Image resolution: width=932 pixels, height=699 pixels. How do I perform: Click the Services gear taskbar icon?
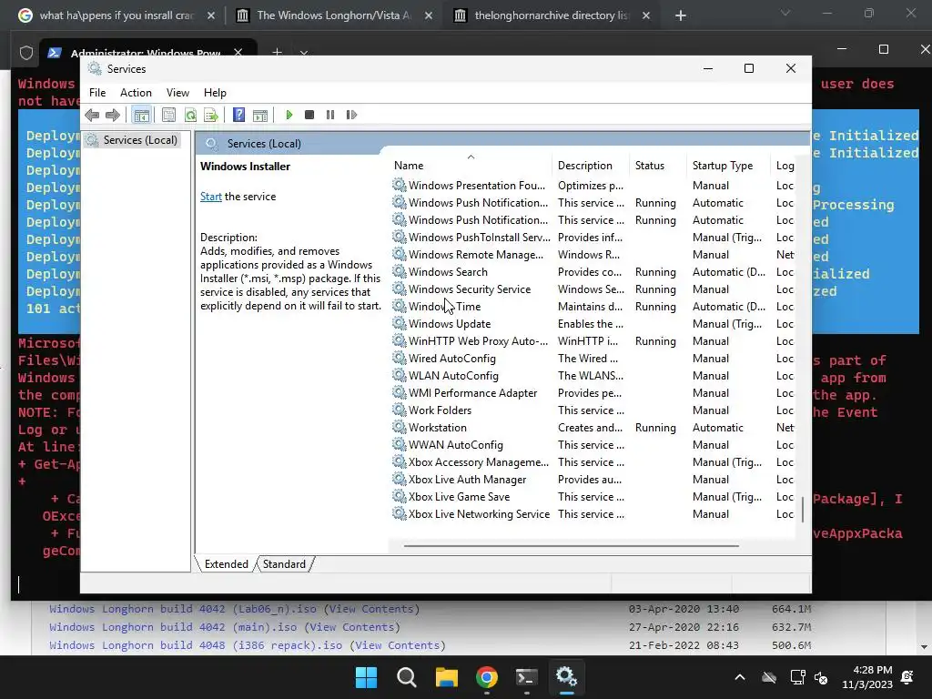click(x=566, y=677)
